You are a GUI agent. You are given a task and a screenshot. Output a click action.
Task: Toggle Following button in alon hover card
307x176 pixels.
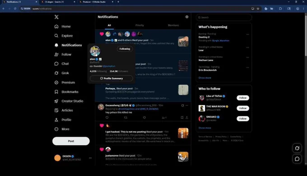(x=125, y=49)
